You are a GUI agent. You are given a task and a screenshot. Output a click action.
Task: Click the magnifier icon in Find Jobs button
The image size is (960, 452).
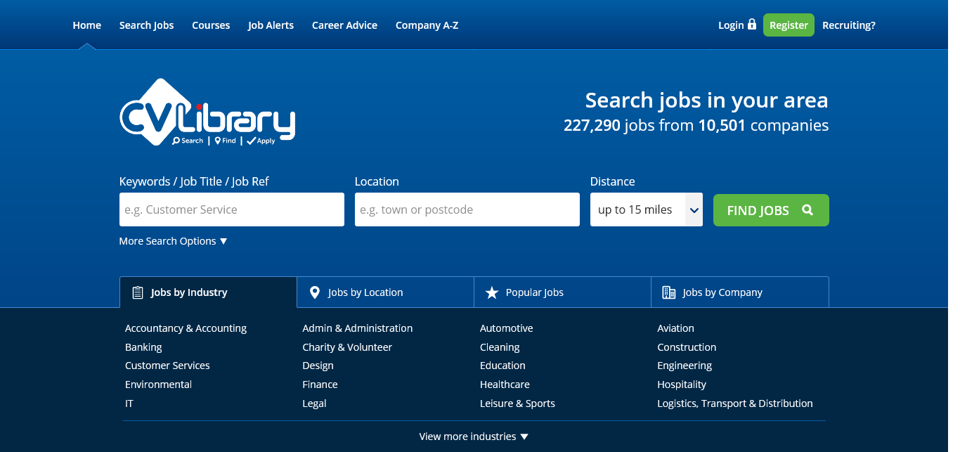point(807,209)
